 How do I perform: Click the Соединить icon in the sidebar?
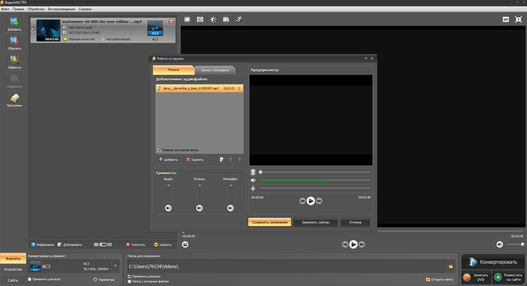point(14,81)
